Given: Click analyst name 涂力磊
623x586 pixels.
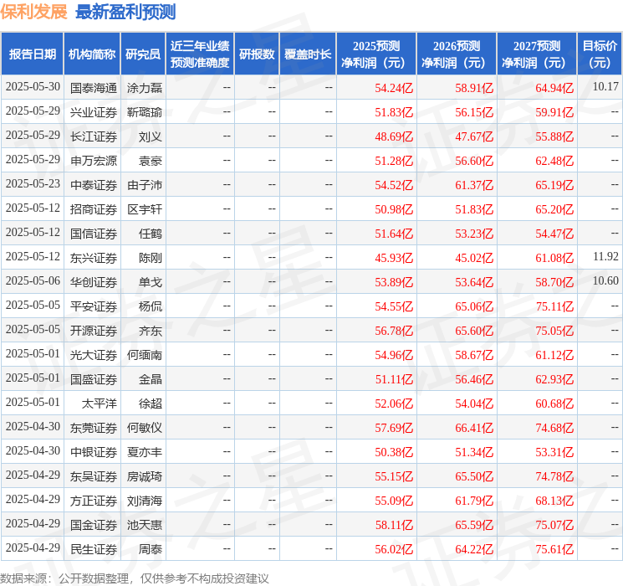Looking at the screenshot, I should (144, 87).
